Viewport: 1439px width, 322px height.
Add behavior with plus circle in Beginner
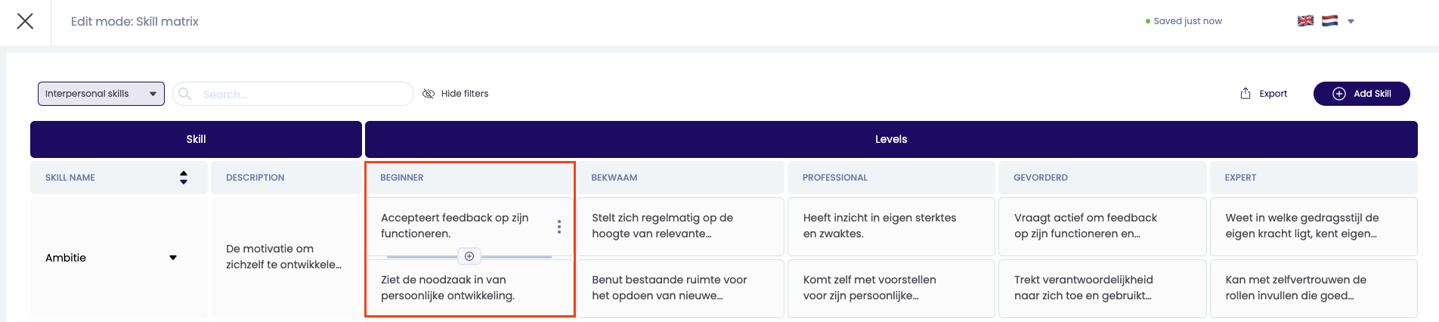pos(469,257)
